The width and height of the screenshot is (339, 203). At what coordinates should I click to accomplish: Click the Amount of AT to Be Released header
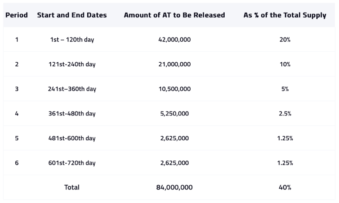pos(174,15)
